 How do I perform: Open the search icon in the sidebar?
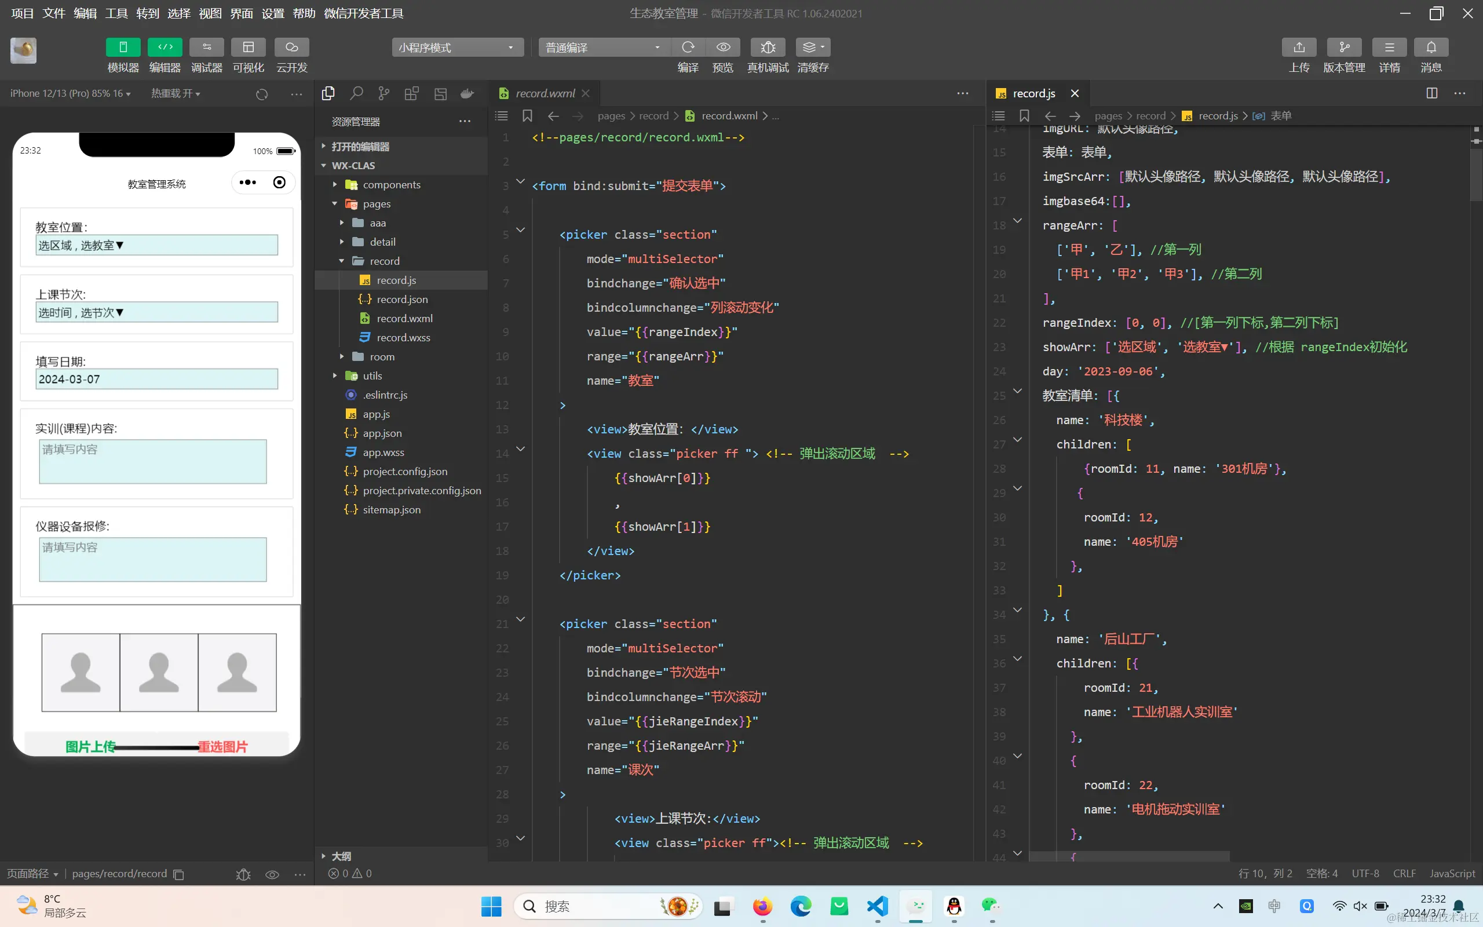356,93
